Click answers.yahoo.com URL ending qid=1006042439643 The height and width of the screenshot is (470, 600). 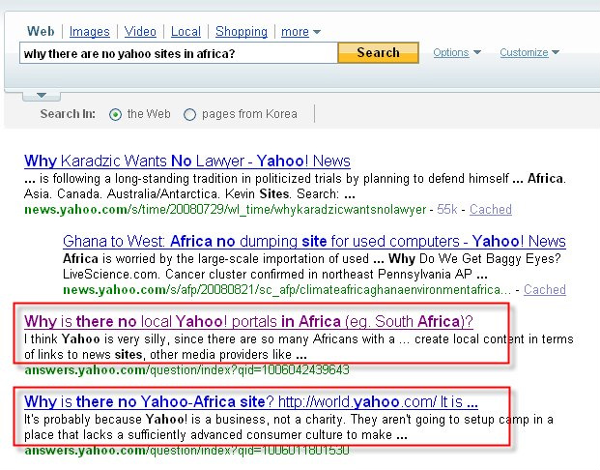186,370
